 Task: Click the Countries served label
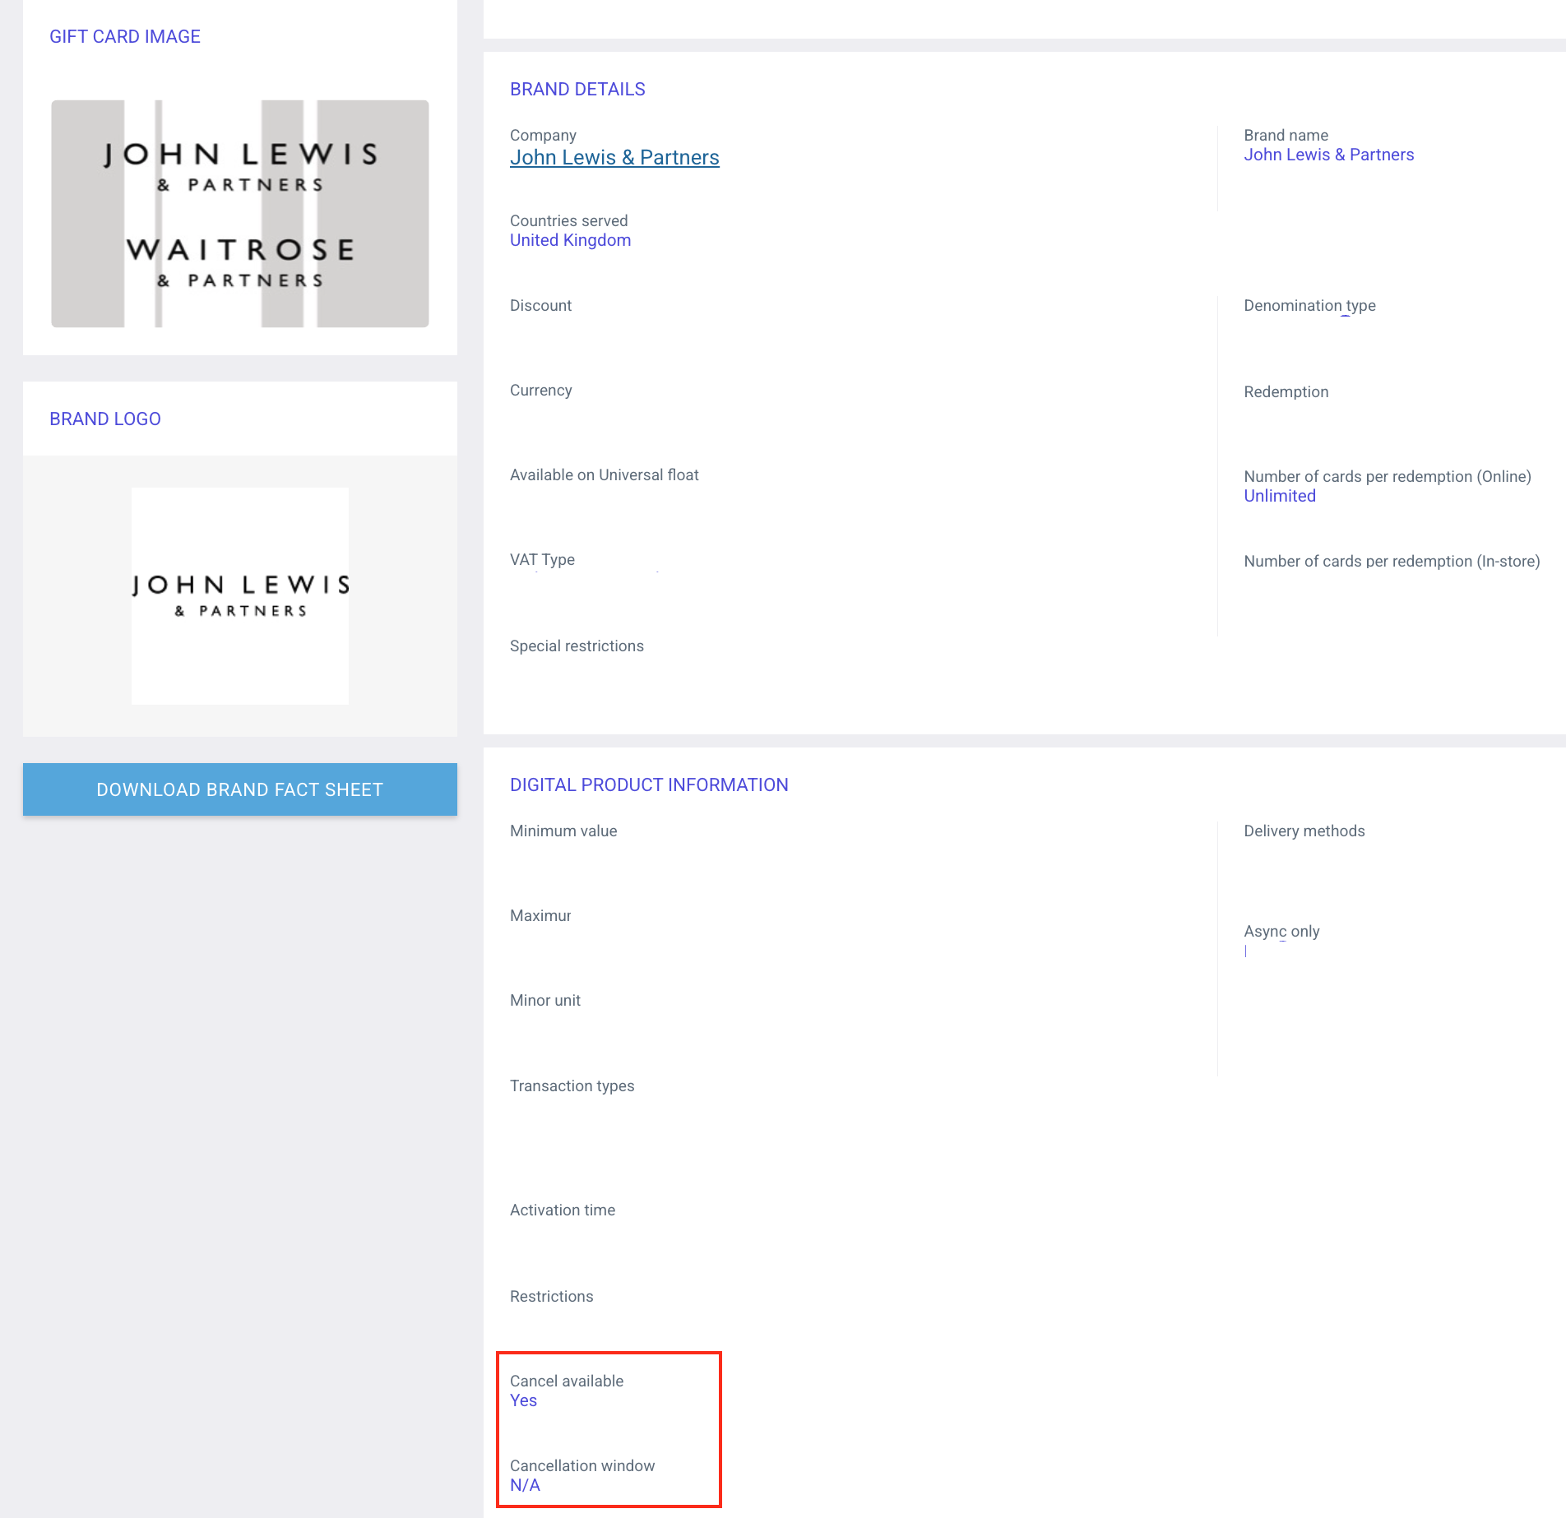568,220
